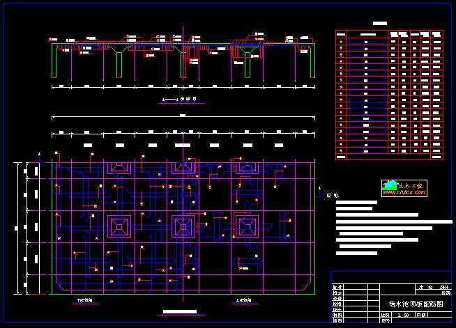This screenshot has height=328, width=456.
Task: Pick the center column cap symbol in plan view
Action: 183,226
